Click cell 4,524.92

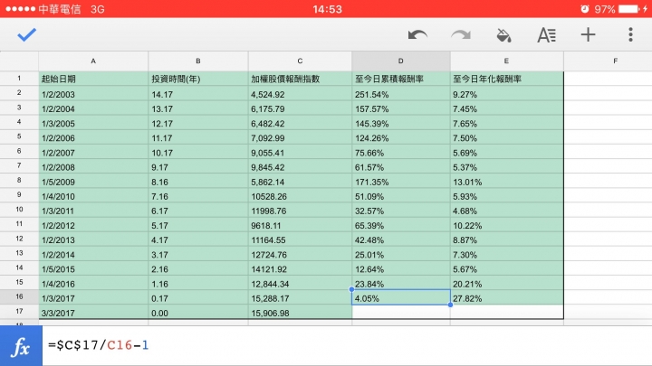[301, 94]
